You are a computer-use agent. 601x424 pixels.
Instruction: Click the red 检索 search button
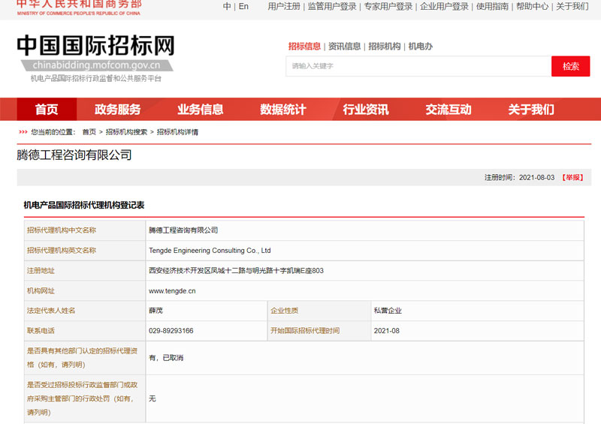click(570, 66)
